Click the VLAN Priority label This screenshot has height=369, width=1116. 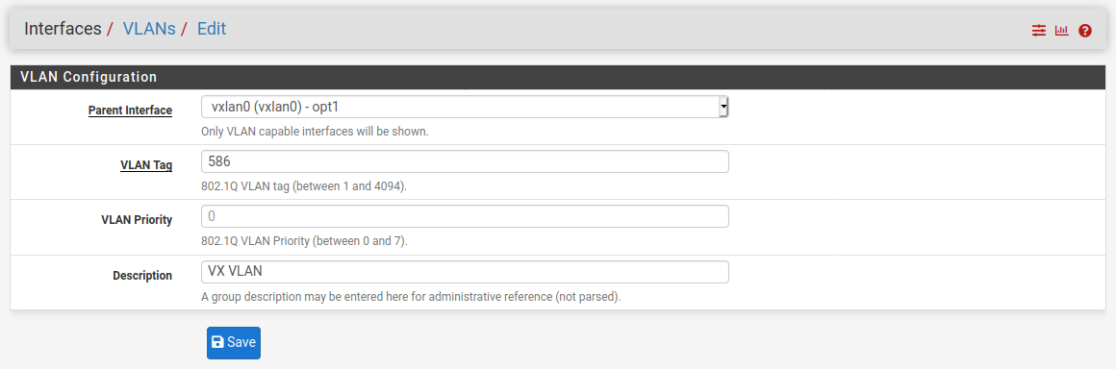point(137,220)
